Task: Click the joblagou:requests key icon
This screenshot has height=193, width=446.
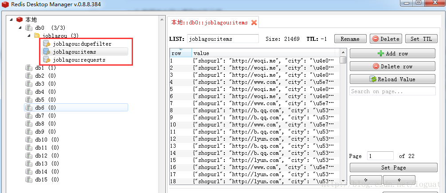Action: point(47,60)
